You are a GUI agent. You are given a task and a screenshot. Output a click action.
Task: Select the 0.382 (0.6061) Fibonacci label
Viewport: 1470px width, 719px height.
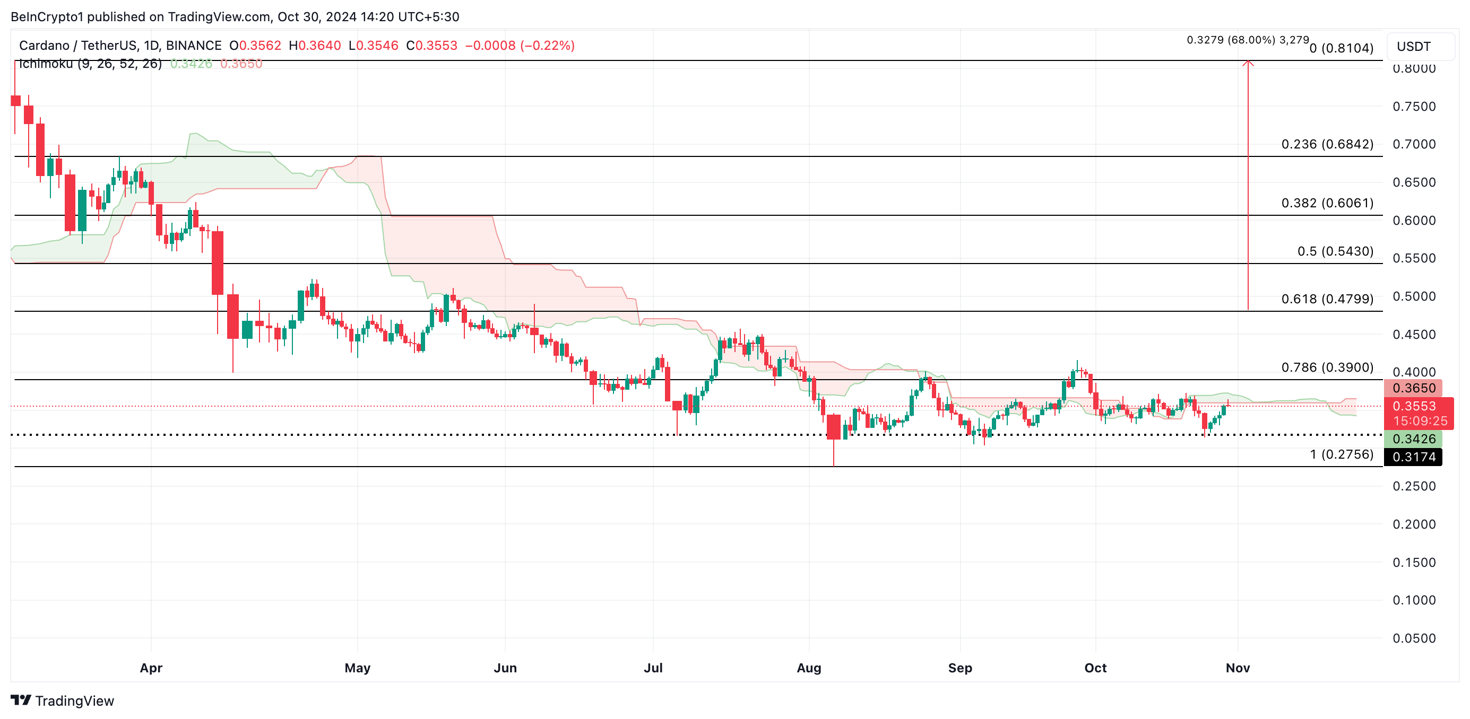[x=1327, y=203]
